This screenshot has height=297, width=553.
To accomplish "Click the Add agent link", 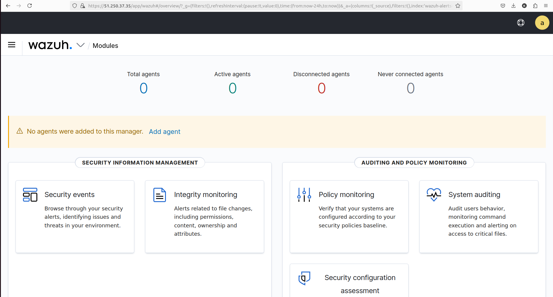I will (165, 132).
